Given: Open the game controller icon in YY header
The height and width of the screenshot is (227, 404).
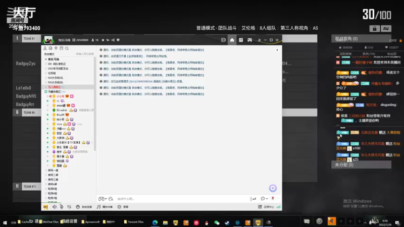Looking at the screenshot, I should click(x=249, y=40).
